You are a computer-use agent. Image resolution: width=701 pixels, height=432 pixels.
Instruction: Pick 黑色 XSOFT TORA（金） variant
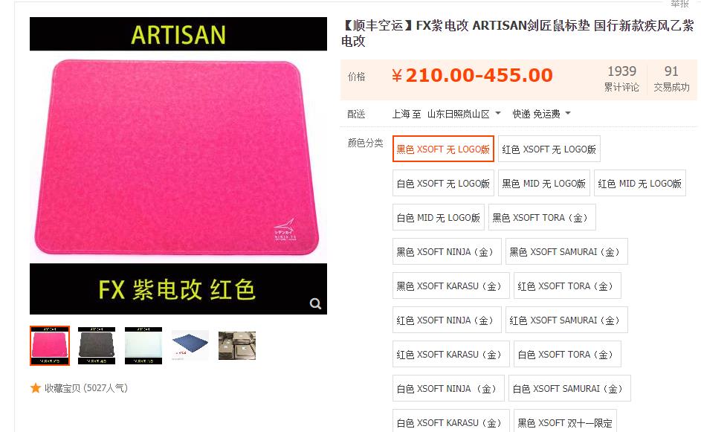point(542,217)
